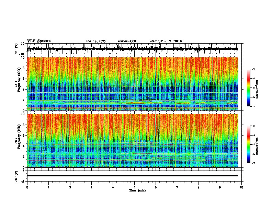The image size is (272, 210).
Task: Click the ch.2 colorbar log(PSD) unit label
Action: click(257, 146)
